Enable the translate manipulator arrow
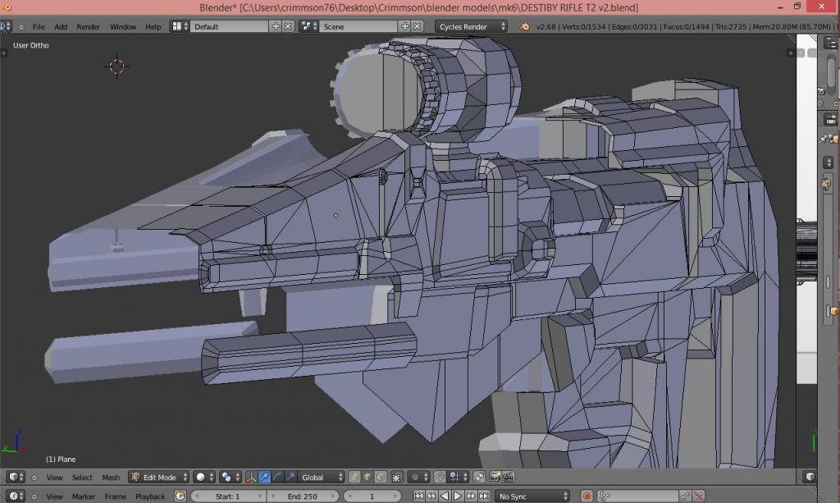This screenshot has height=503, width=840. coord(265,478)
